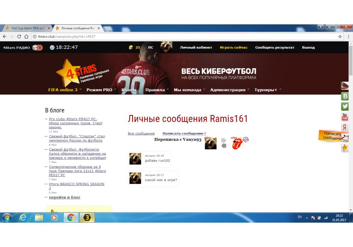Click the police cap sidebar icon
This screenshot has width=353, height=247.
pos(345,86)
